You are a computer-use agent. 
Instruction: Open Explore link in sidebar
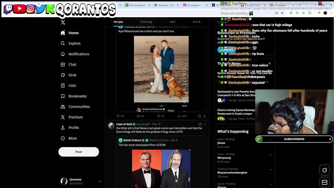pos(74,43)
